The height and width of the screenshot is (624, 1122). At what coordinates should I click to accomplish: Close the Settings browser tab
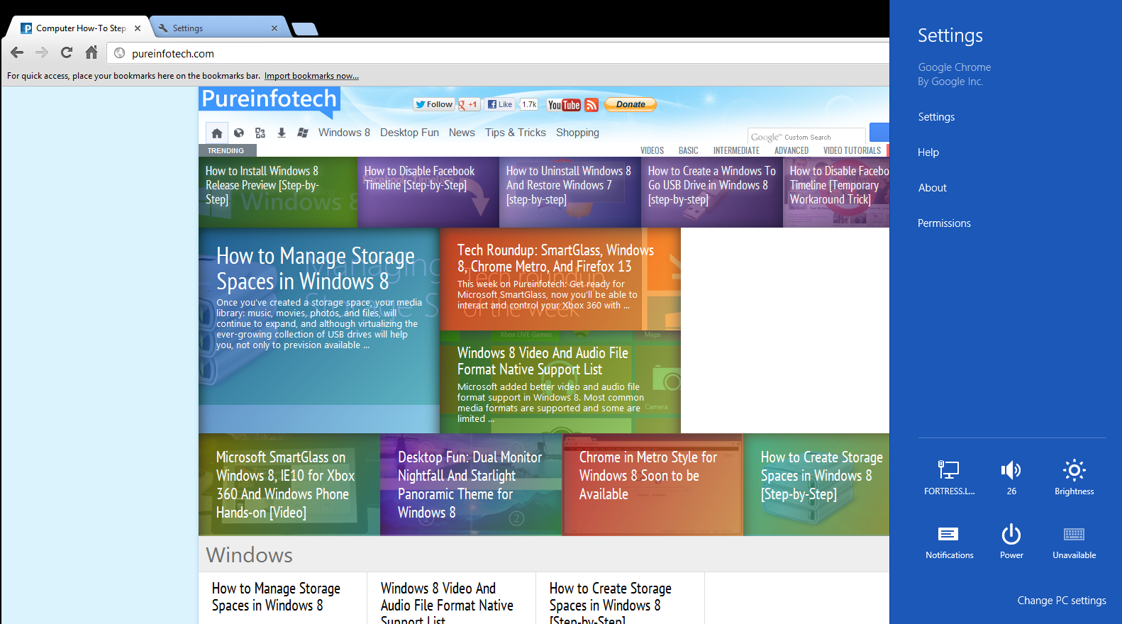(x=274, y=28)
